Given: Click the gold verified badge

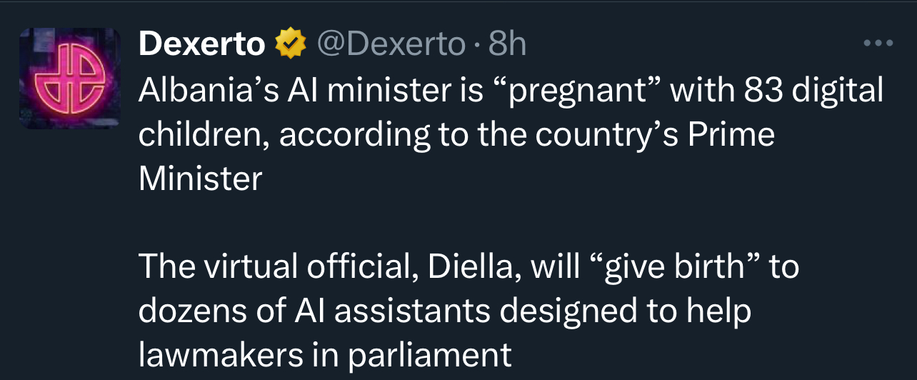Looking at the screenshot, I should point(290,45).
